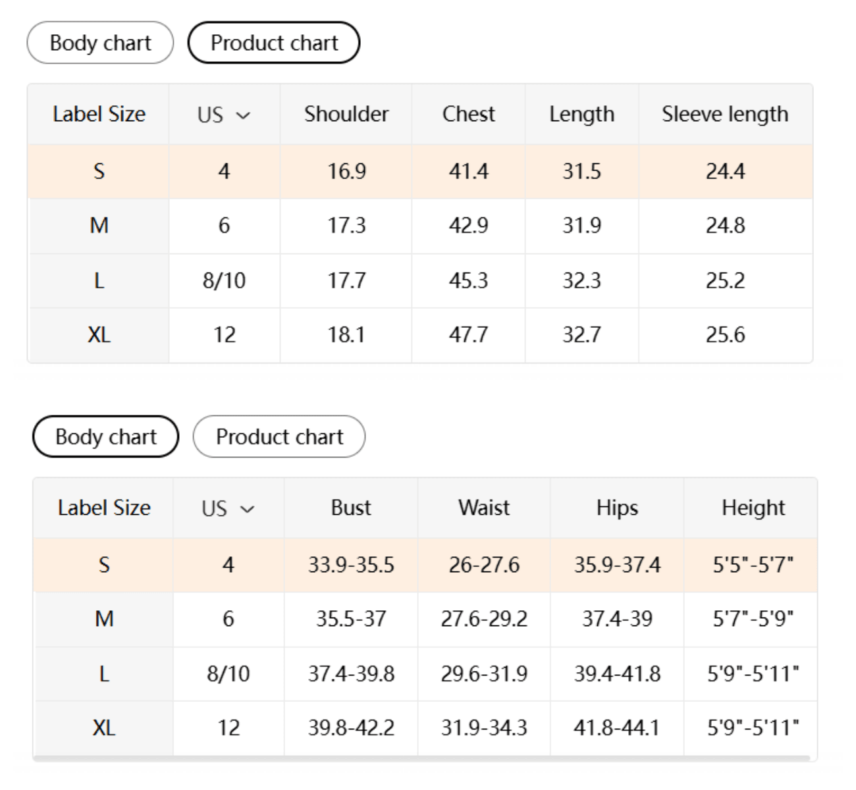Viewport: 856px width, 790px height.
Task: Select the 27.6-29.2 waist range cell
Action: (484, 619)
